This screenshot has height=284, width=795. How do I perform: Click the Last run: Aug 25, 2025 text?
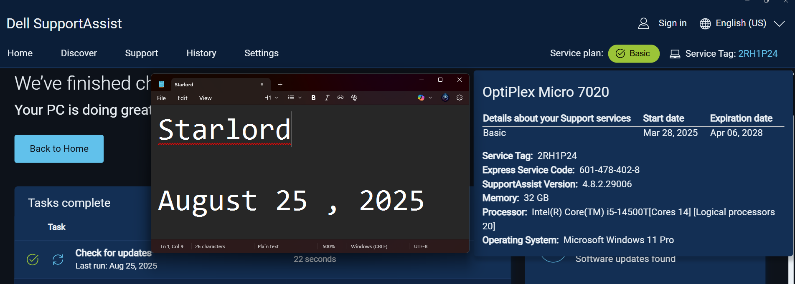(116, 266)
